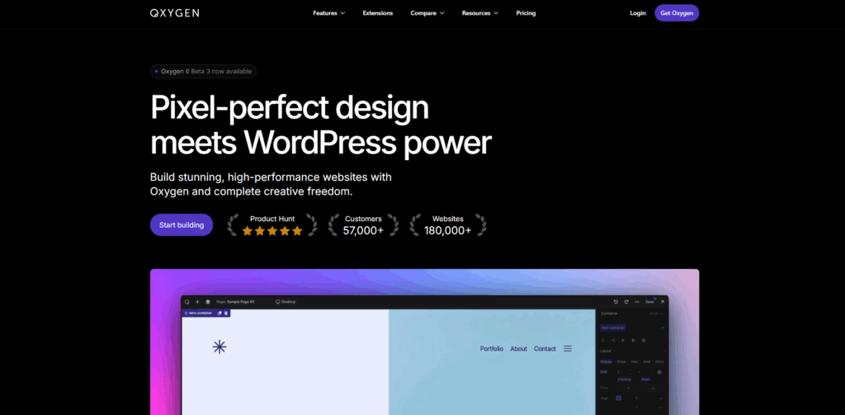Click the Oxygen builder logo icon in preview
The width and height of the screenshot is (845, 415).
point(187,302)
